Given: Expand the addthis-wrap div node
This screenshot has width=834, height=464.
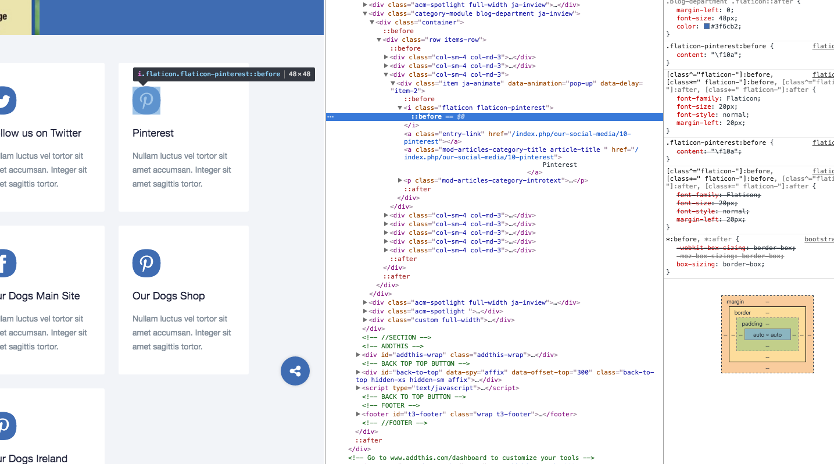Looking at the screenshot, I should [359, 355].
